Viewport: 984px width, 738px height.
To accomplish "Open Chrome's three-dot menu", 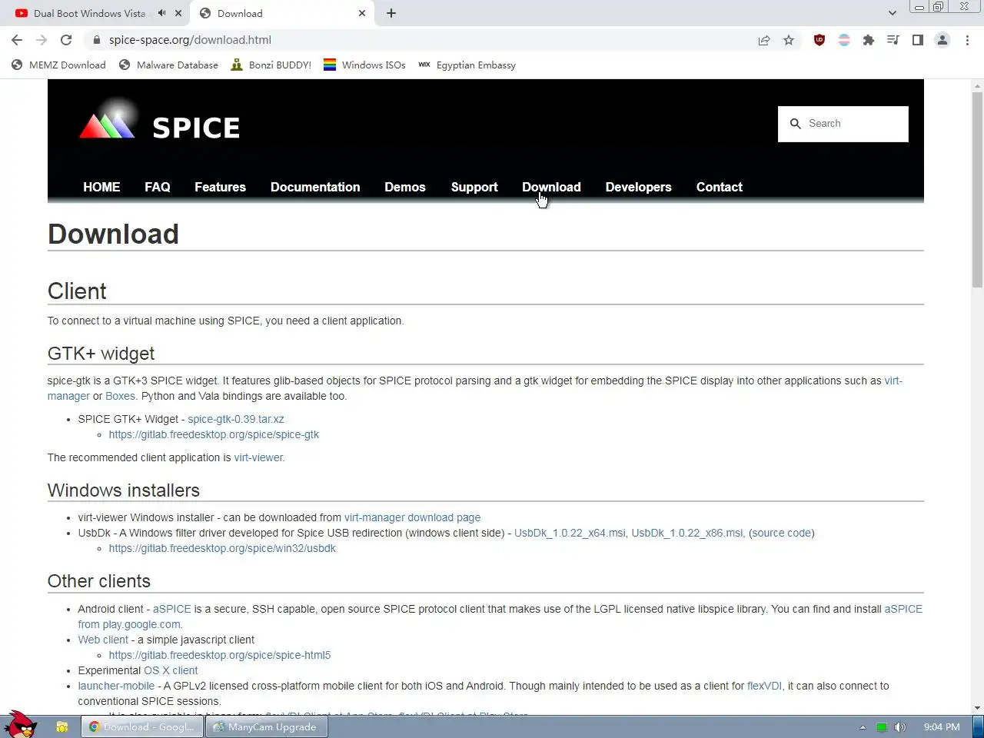I will 967,40.
